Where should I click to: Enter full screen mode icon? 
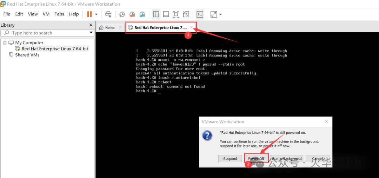coord(176,14)
